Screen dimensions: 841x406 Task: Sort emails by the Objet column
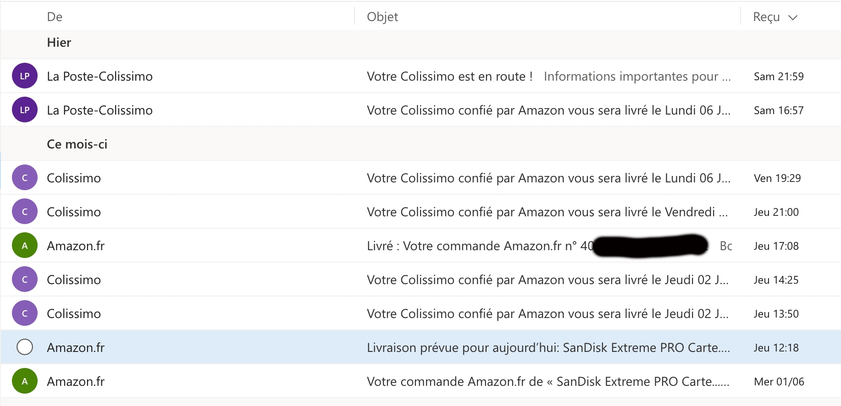click(382, 17)
